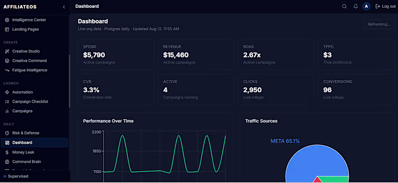
Task: Select the SPEND $5,790 card
Action: coord(116,55)
